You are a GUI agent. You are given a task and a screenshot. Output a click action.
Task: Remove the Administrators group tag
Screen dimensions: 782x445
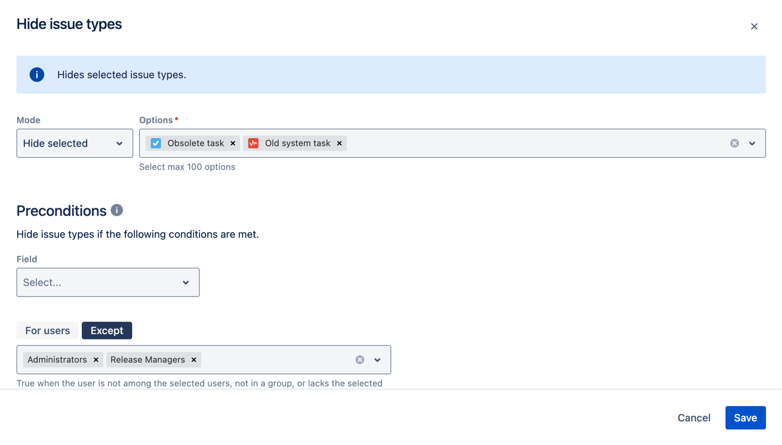(x=96, y=360)
